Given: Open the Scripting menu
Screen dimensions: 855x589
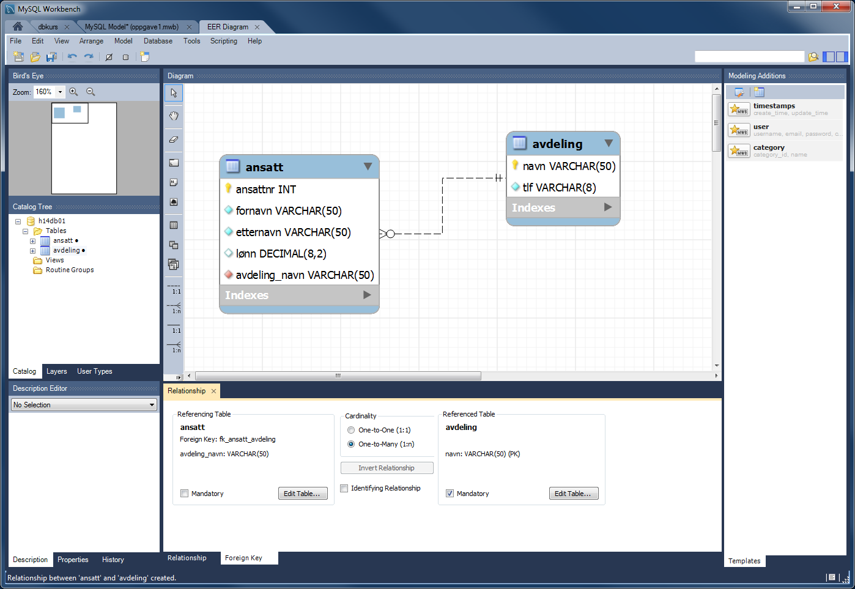Looking at the screenshot, I should click(x=224, y=41).
